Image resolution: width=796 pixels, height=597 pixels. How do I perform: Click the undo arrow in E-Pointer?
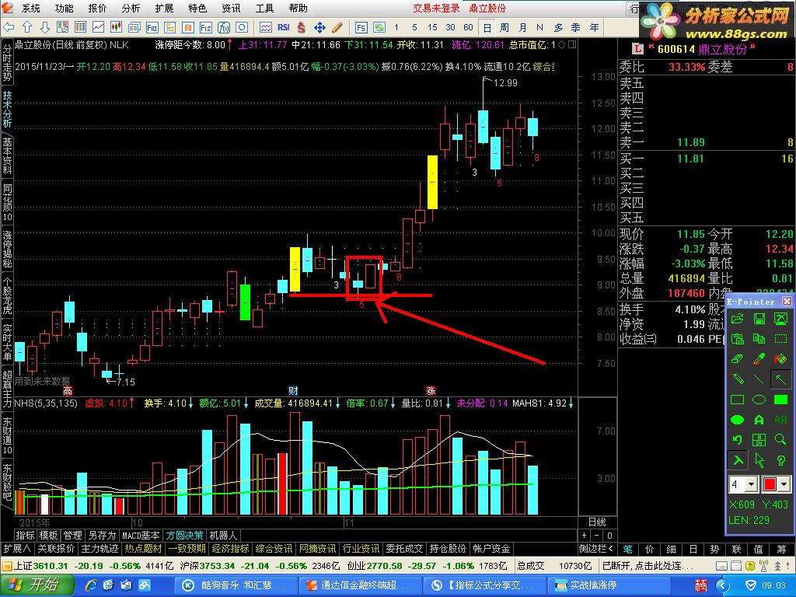click(737, 440)
